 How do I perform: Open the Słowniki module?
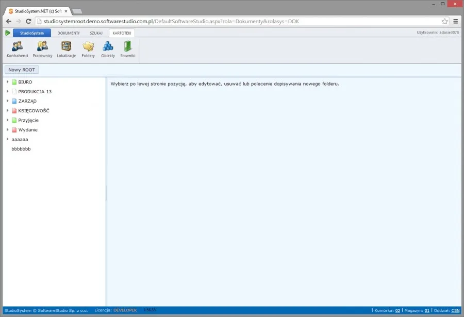[x=128, y=49]
